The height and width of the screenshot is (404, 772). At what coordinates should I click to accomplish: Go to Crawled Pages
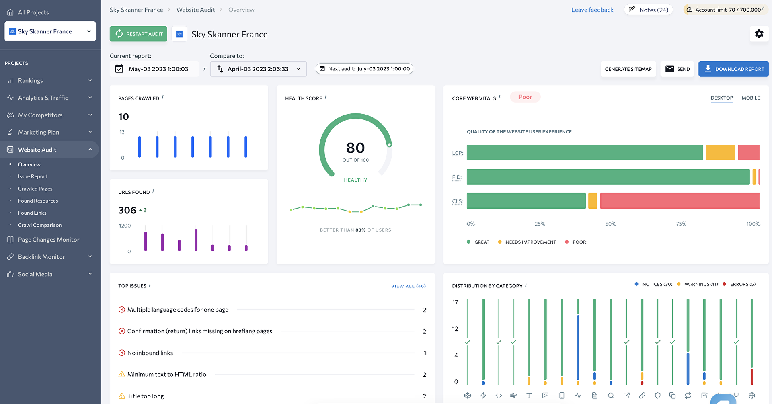[35, 189]
